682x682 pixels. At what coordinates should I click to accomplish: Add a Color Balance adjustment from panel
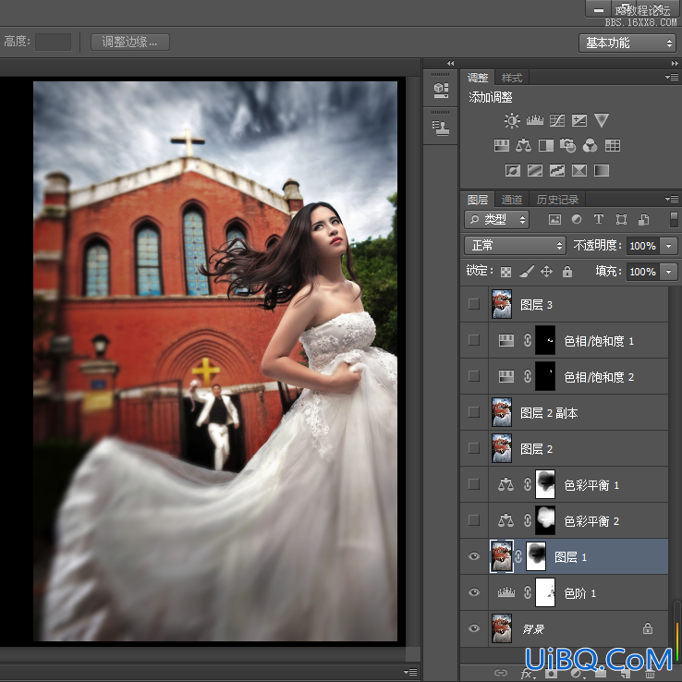[523, 146]
